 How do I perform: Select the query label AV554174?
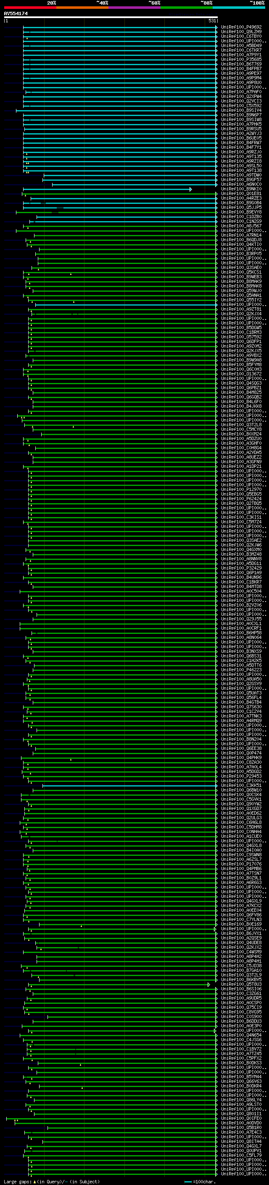click(16, 14)
